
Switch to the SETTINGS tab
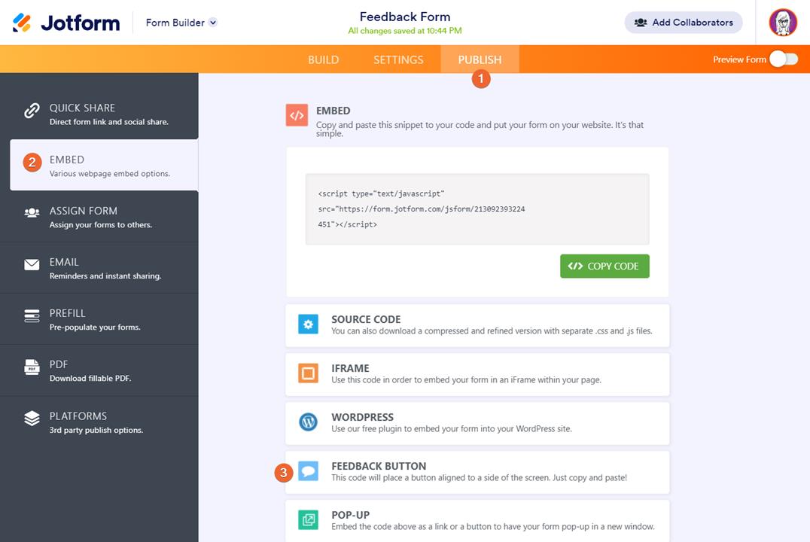(398, 59)
